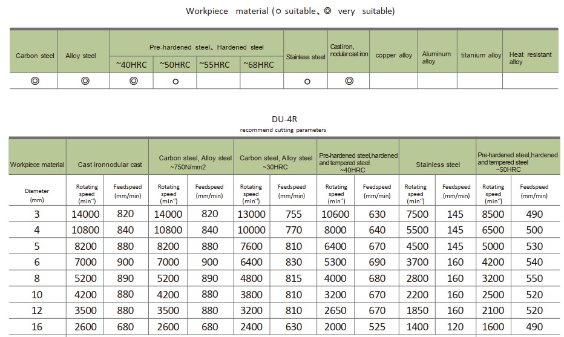Click the suitable circle under ~50HRC column
The height and width of the screenshot is (337, 564).
point(175,82)
